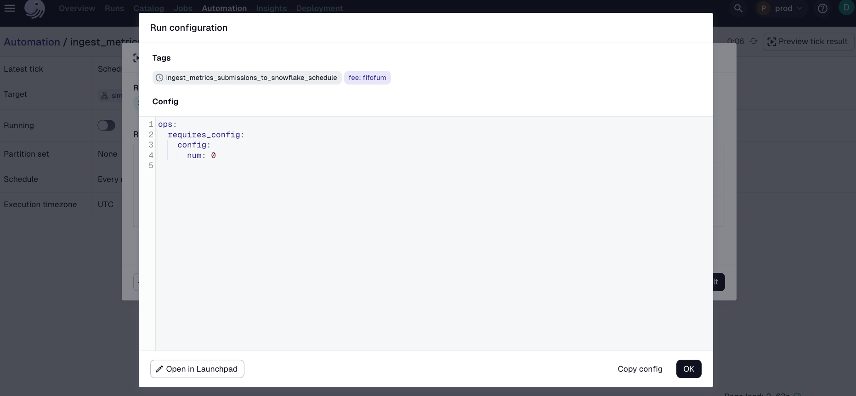Click the ingest_metrics_submissions_to_snowflake_schedule tag
856x396 pixels.
251,78
